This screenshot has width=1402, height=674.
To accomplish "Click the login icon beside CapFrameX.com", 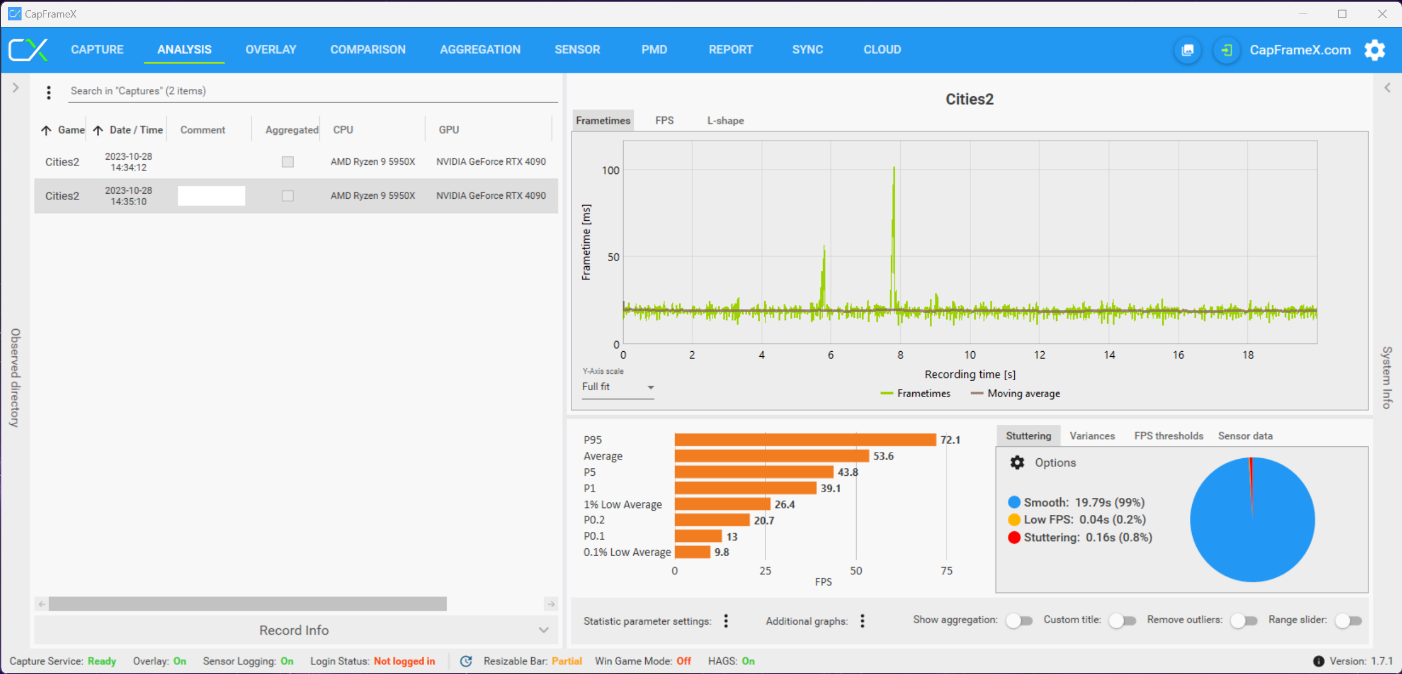I will pos(1227,50).
